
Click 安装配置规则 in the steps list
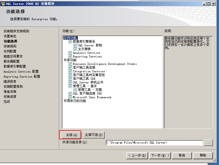point(13,87)
